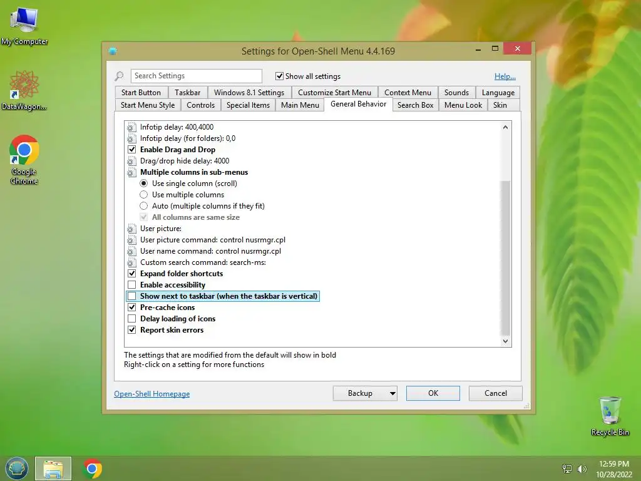This screenshot has width=641, height=481.
Task: Click the settings list scroll-up arrow
Action: [506, 127]
